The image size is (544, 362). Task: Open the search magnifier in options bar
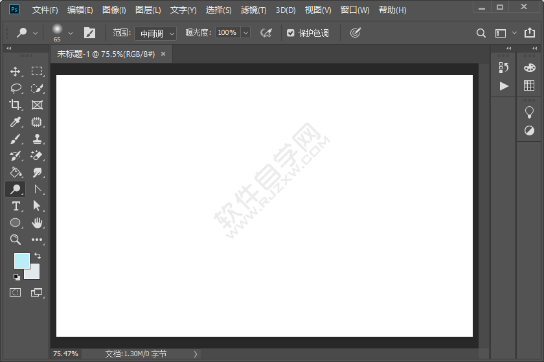coord(481,33)
